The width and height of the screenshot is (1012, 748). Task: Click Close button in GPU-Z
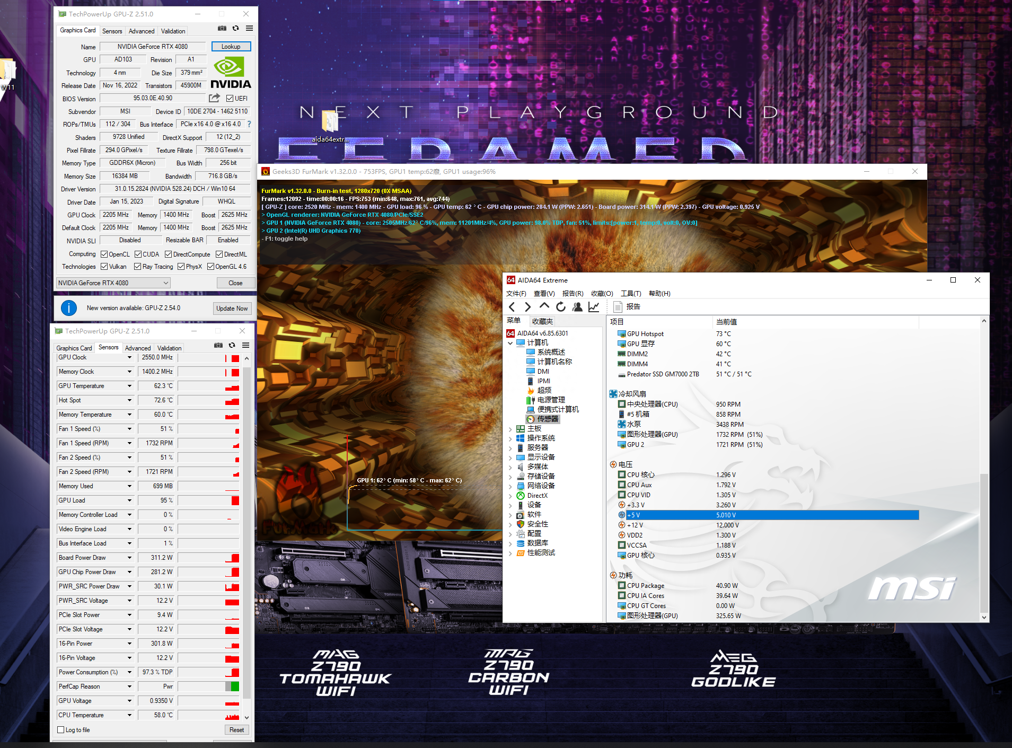click(235, 283)
